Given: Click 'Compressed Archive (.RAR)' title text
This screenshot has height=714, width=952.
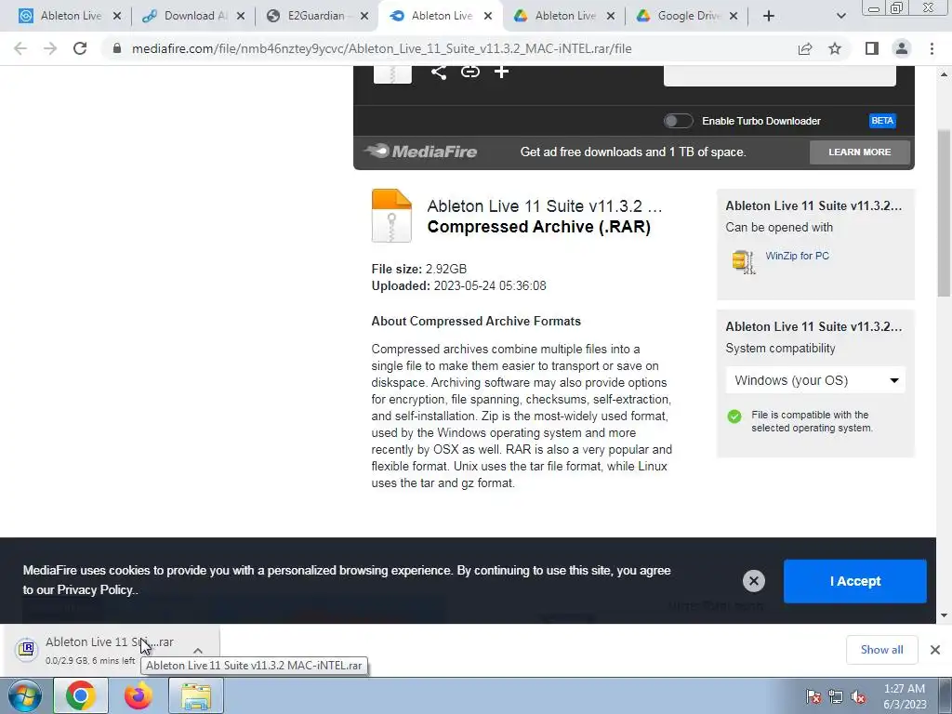Looking at the screenshot, I should [x=538, y=227].
